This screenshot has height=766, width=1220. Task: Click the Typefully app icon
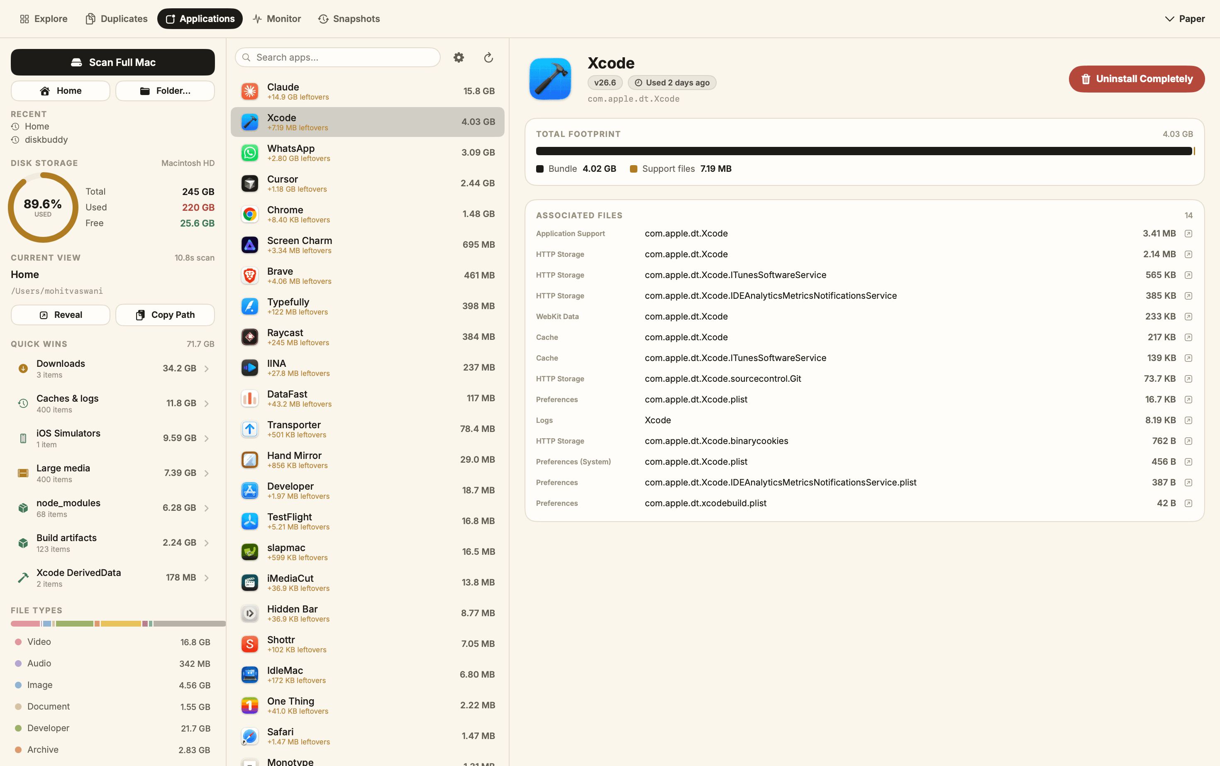click(250, 306)
